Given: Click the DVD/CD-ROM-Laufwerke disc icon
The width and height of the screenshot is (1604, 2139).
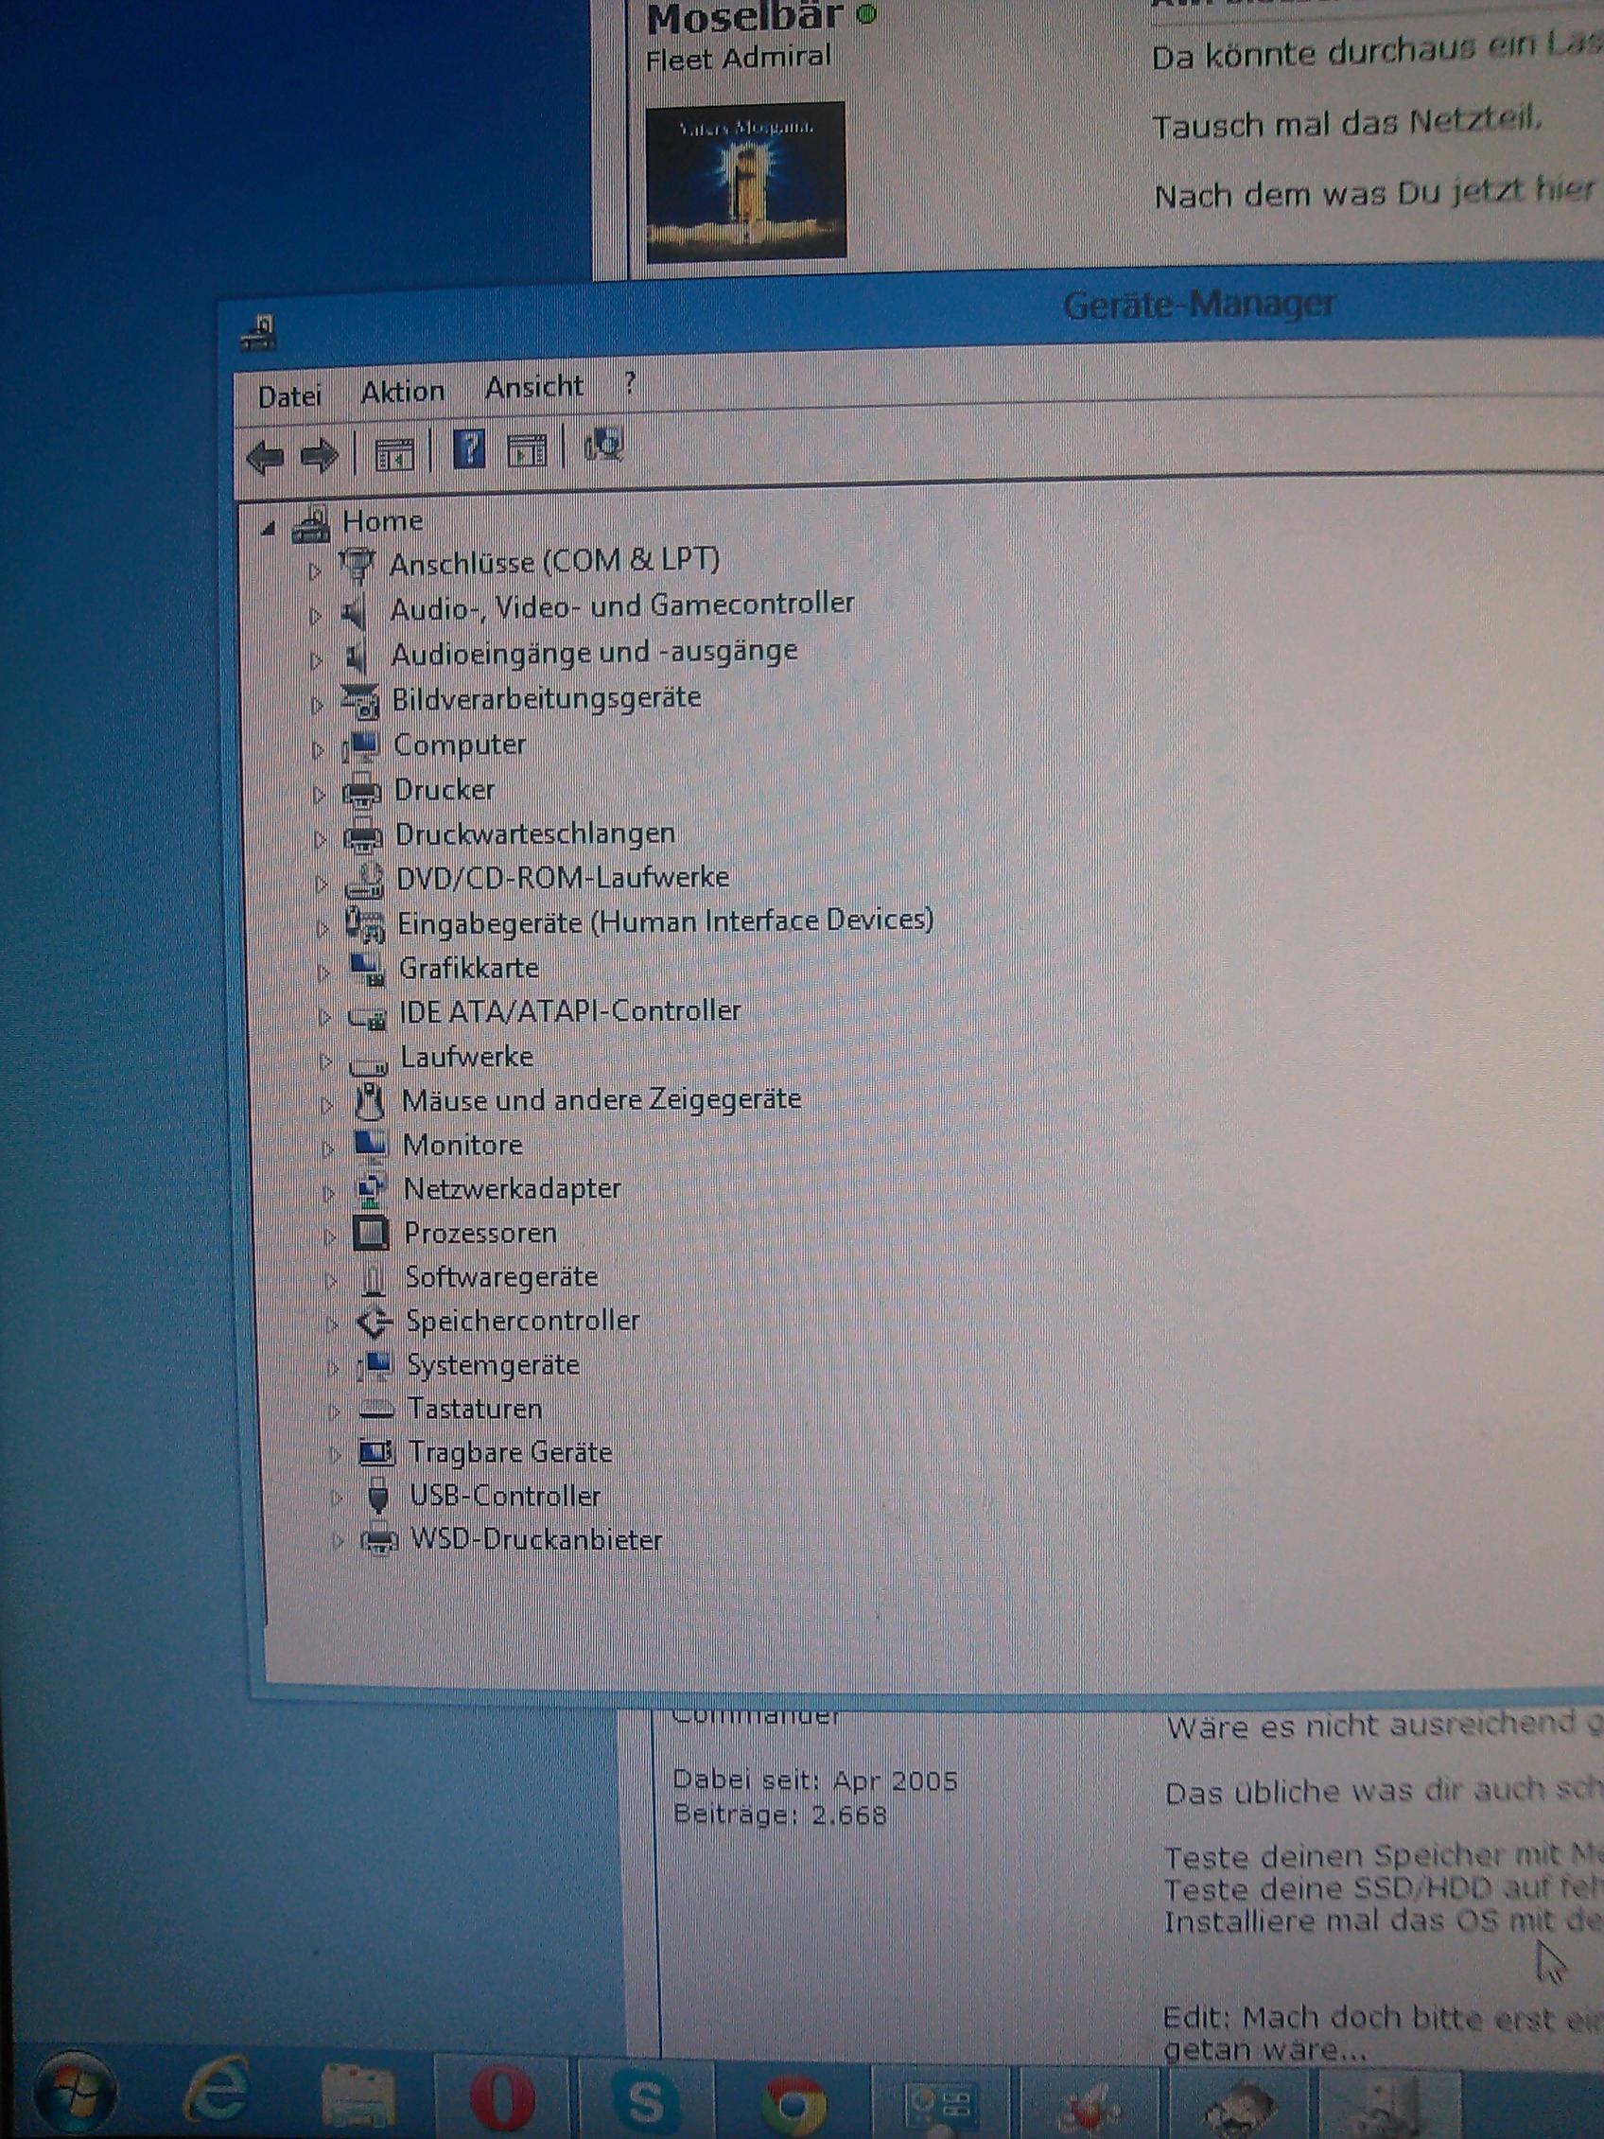Looking at the screenshot, I should pyautogui.click(x=365, y=880).
